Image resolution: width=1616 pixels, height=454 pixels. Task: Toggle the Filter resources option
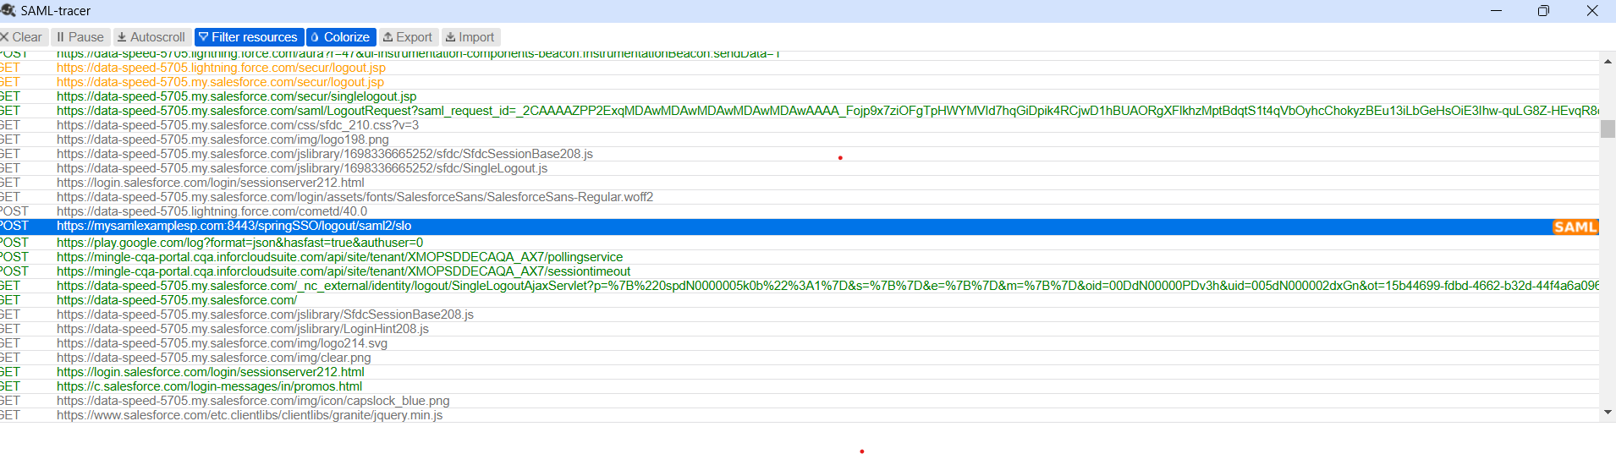[249, 37]
